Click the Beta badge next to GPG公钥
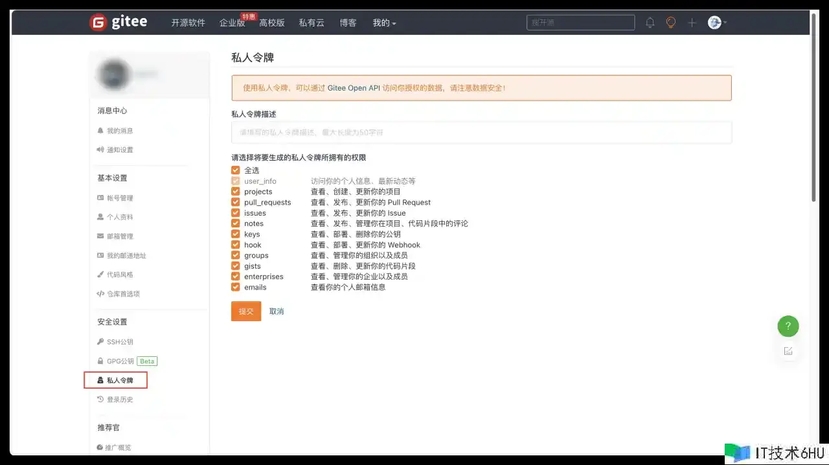Viewport: 829px width, 465px height. [x=147, y=361]
